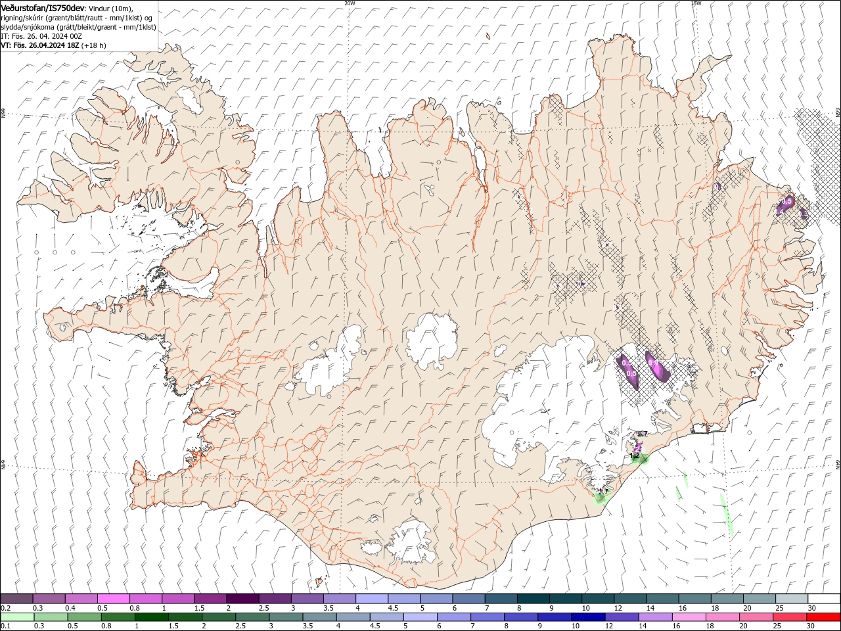Pick the 14 light purple swatch in the rain scale
The width and height of the screenshot is (841, 631).
[x=655, y=617]
